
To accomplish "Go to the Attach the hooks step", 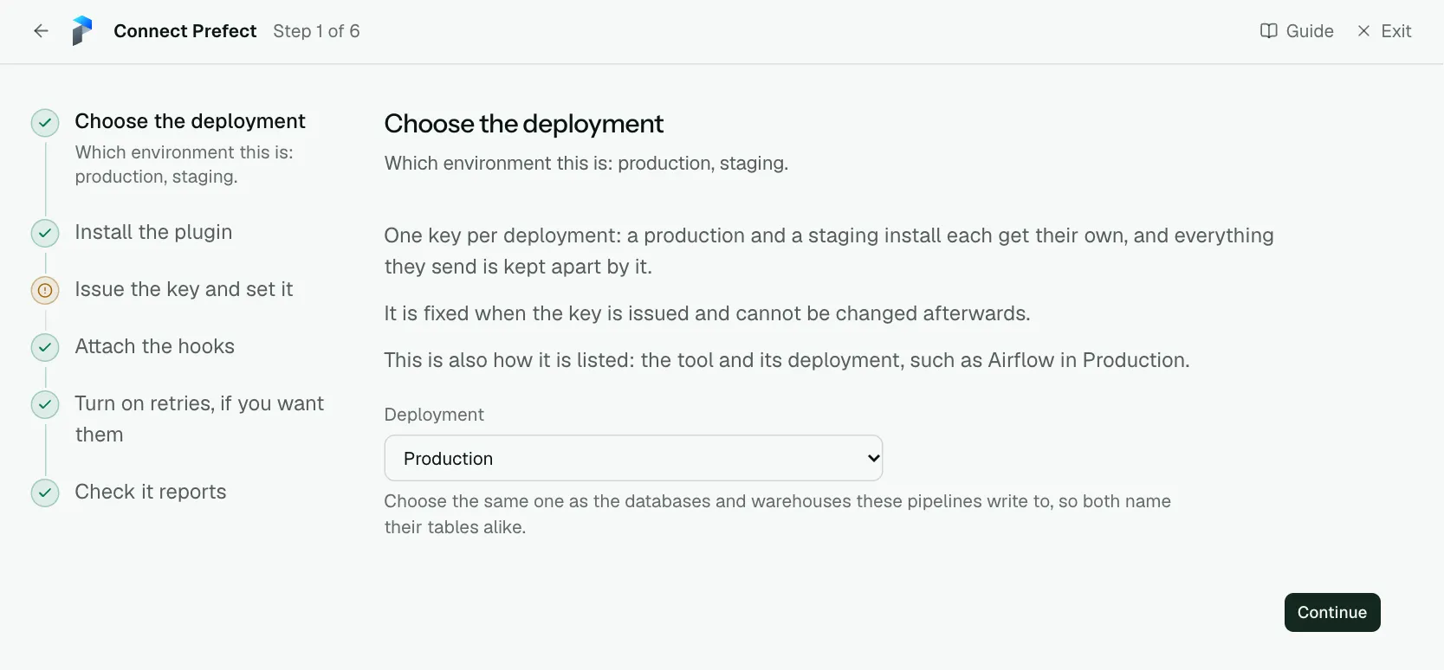I will (x=154, y=346).
